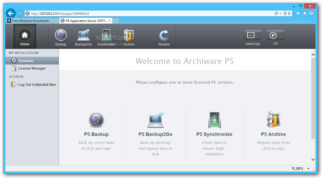This screenshot has width=323, height=179.
Task: Click the P5 Archive heading
Action: 273,134
